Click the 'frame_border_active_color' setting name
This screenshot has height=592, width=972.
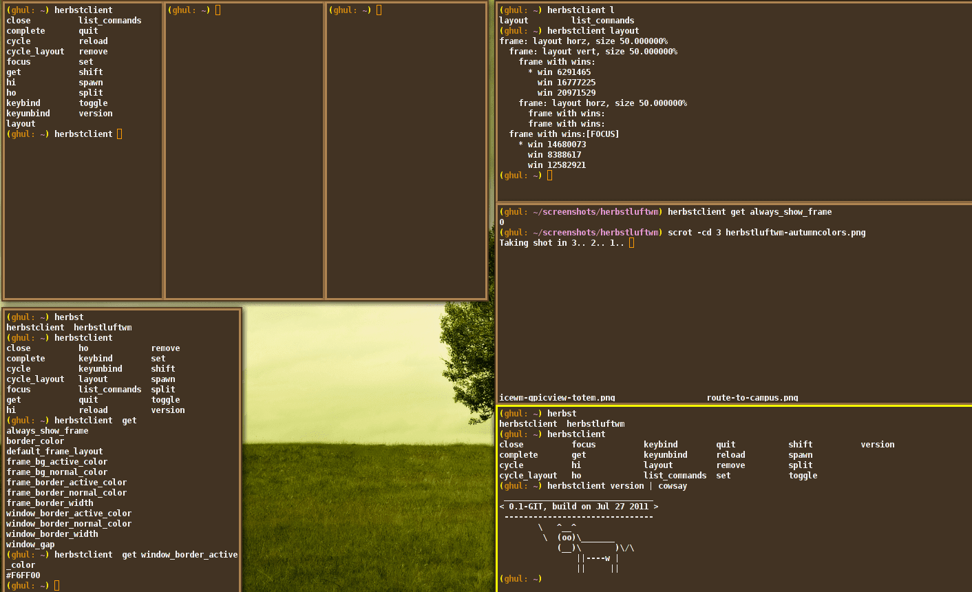pyautogui.click(x=67, y=483)
